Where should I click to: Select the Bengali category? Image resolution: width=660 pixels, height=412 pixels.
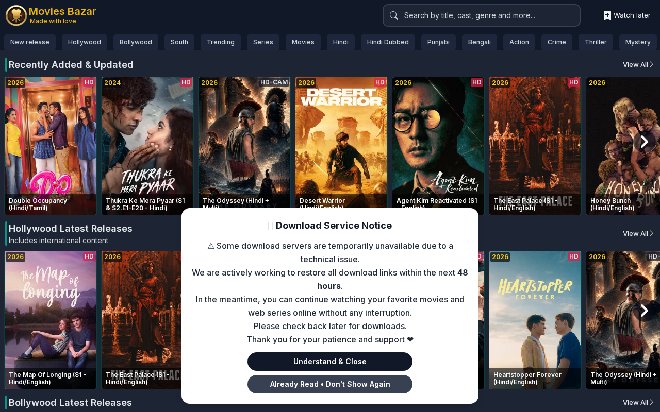click(x=480, y=42)
